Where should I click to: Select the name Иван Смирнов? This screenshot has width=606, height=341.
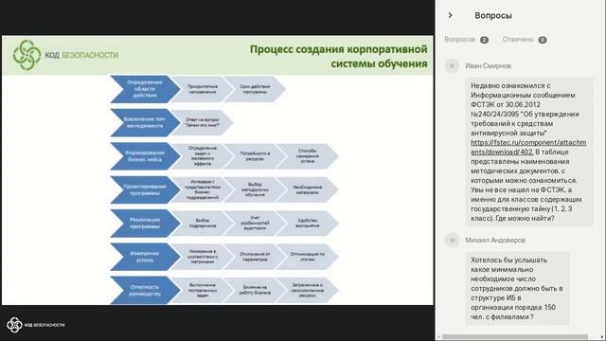pos(489,65)
